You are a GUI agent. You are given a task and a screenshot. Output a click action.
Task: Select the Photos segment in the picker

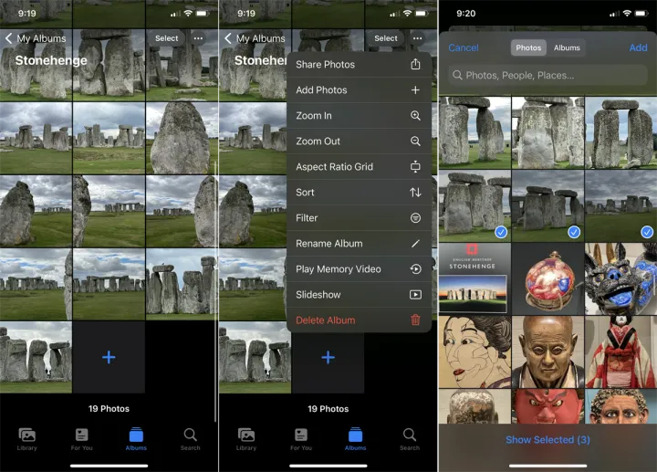click(x=528, y=47)
